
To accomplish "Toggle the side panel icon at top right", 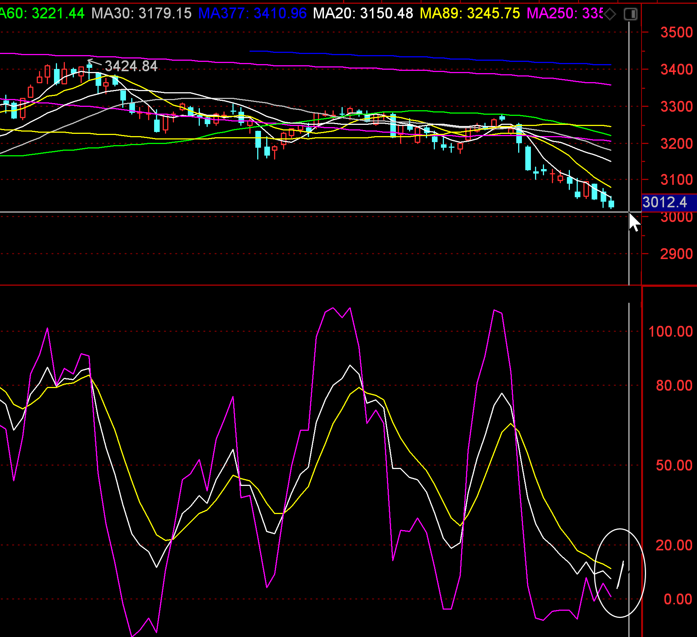I will coord(631,14).
